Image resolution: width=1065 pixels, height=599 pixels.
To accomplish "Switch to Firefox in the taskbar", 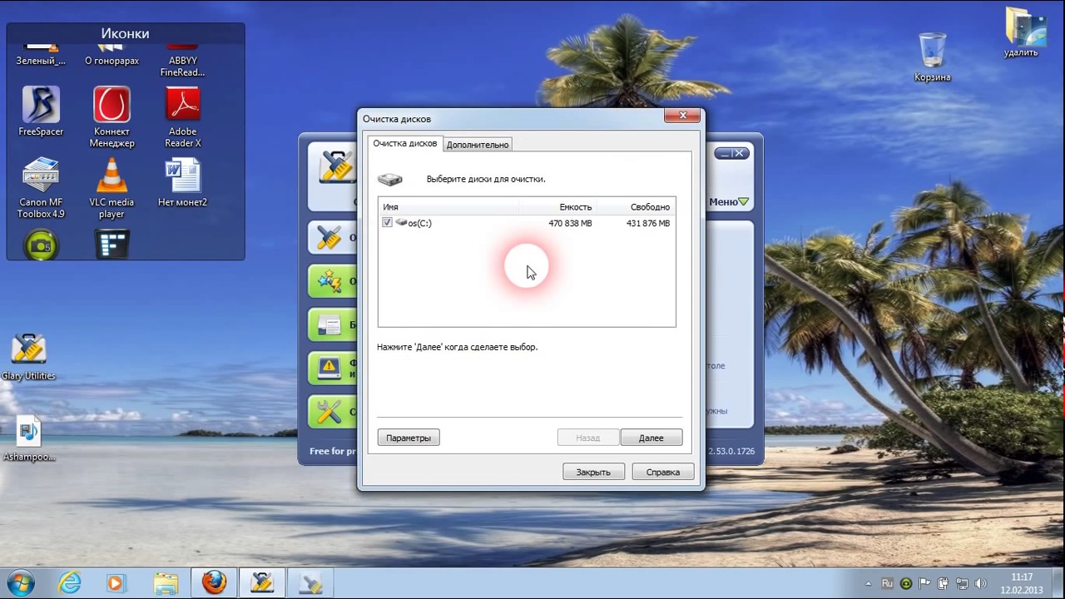I will (x=214, y=582).
